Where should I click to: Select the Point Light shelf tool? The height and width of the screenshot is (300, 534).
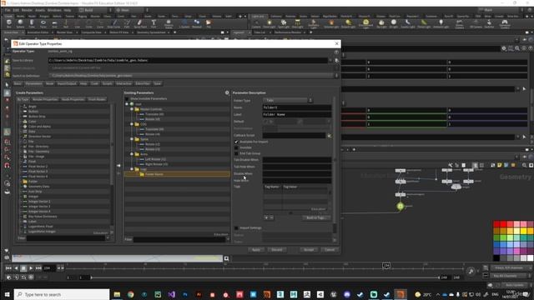pos(269,23)
